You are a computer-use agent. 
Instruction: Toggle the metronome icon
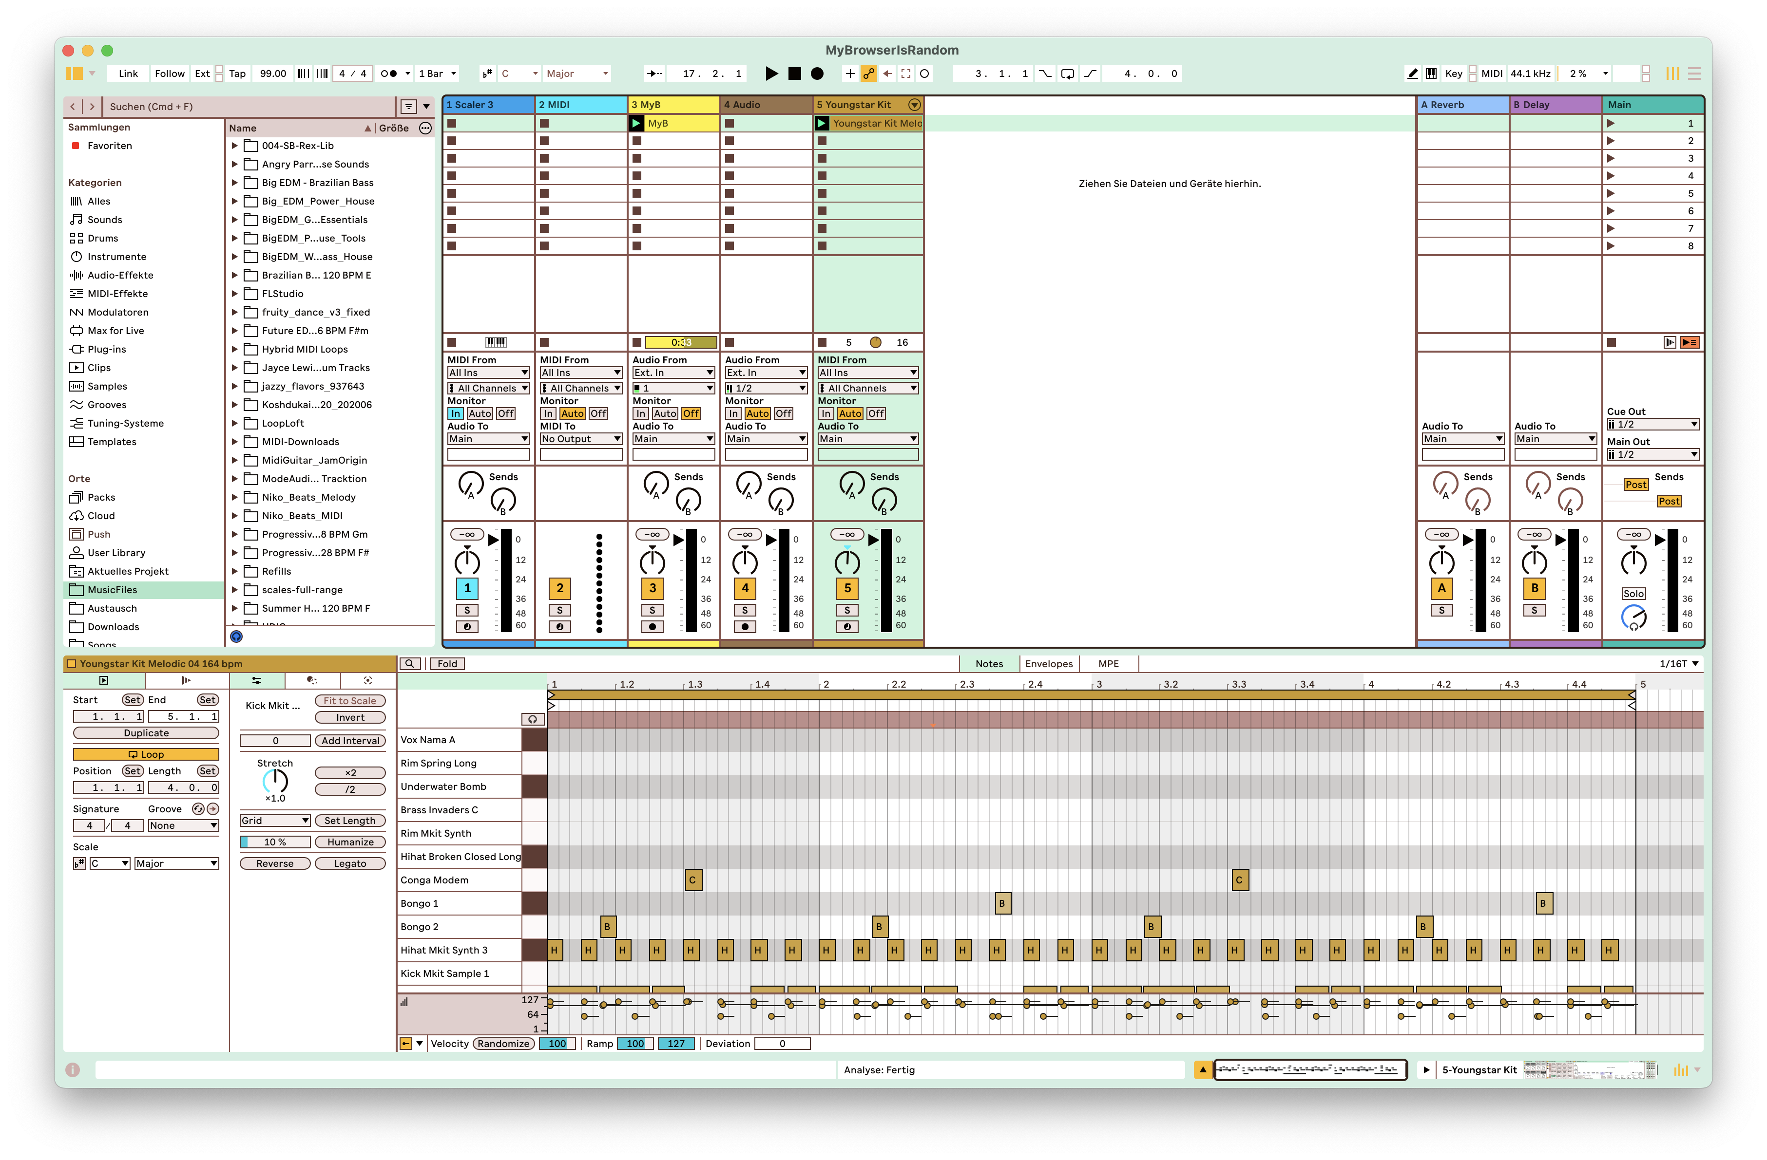point(389,74)
